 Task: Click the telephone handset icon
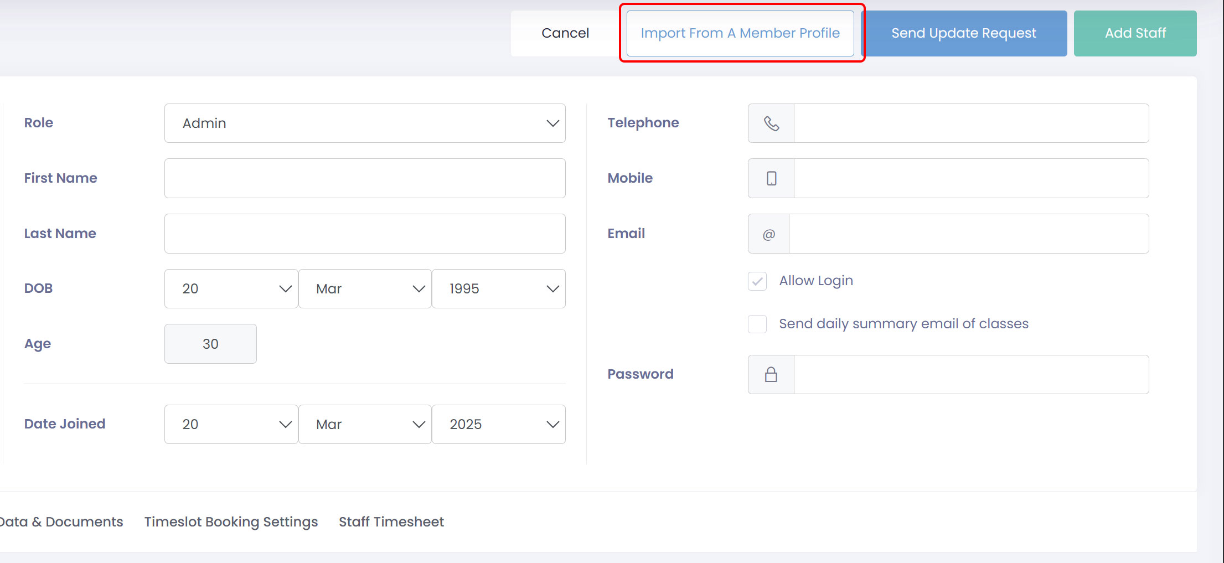click(x=771, y=123)
